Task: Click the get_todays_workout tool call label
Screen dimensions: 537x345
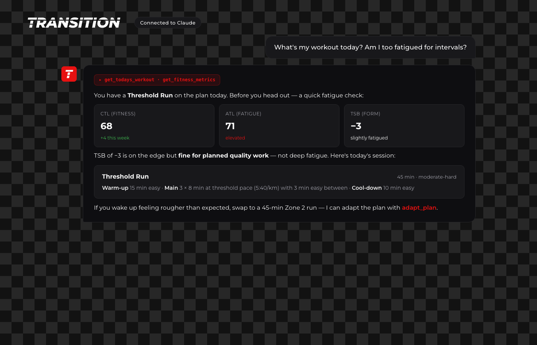Action: point(129,80)
